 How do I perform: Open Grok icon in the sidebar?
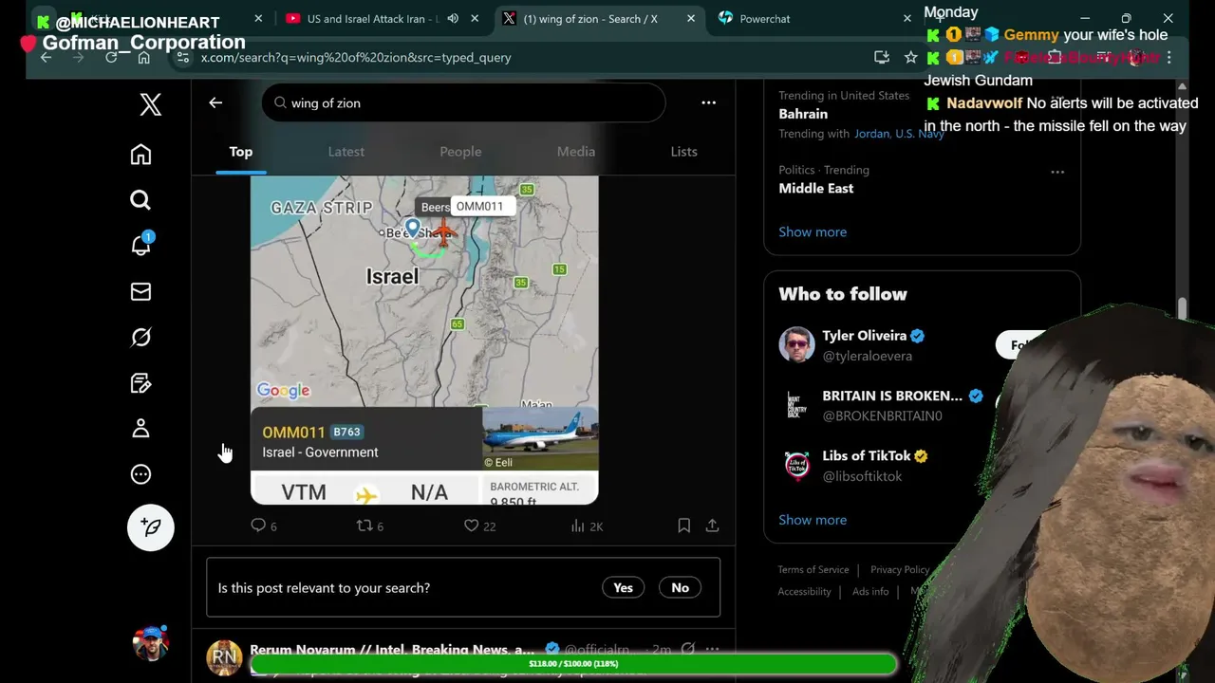tap(140, 337)
